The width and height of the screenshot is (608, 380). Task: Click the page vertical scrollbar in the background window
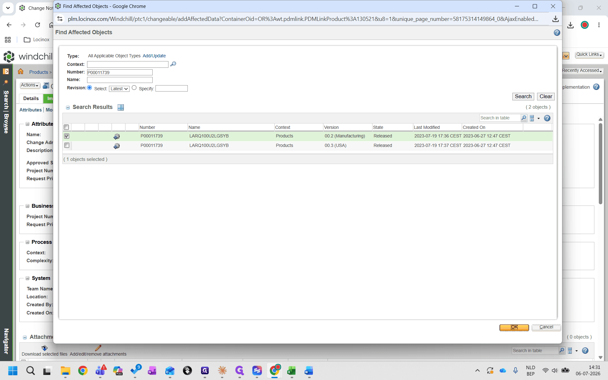point(600,163)
